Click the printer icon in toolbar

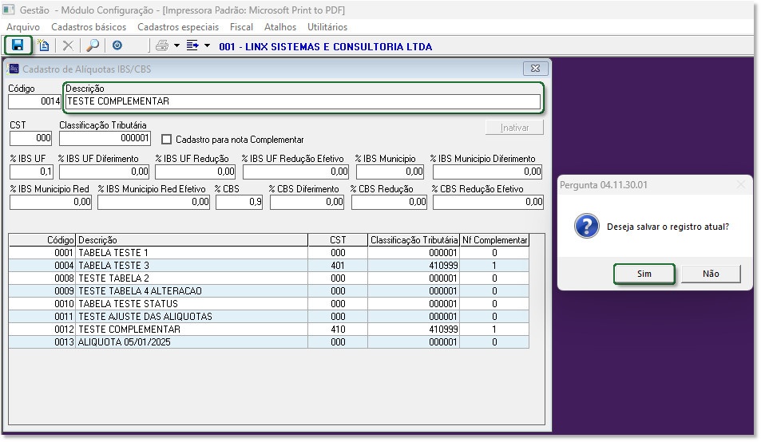[162, 45]
